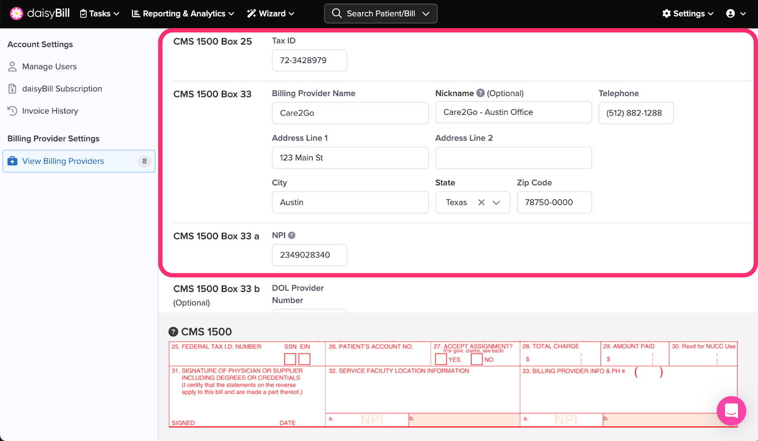Image resolution: width=758 pixels, height=441 pixels.
Task: Open the Settings dropdown menu
Action: (x=688, y=14)
